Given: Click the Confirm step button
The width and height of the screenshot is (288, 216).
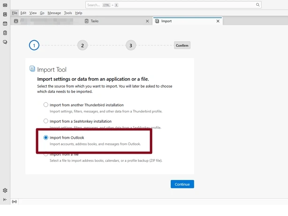Looking at the screenshot, I should pos(182,45).
